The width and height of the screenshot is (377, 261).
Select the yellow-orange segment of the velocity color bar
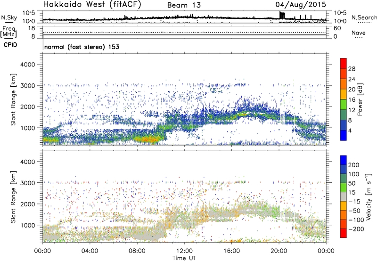pyautogui.click(x=344, y=206)
